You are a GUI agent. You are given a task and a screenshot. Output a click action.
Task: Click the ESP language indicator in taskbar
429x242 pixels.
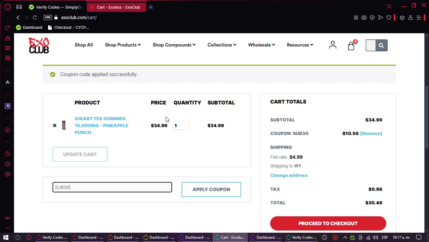click(385, 237)
